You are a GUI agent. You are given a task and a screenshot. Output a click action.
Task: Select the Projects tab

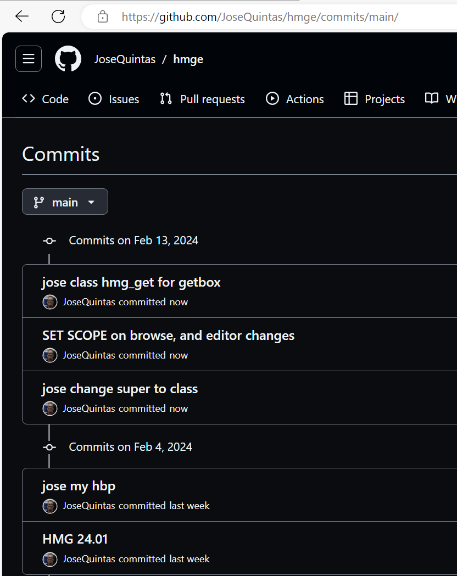point(375,99)
